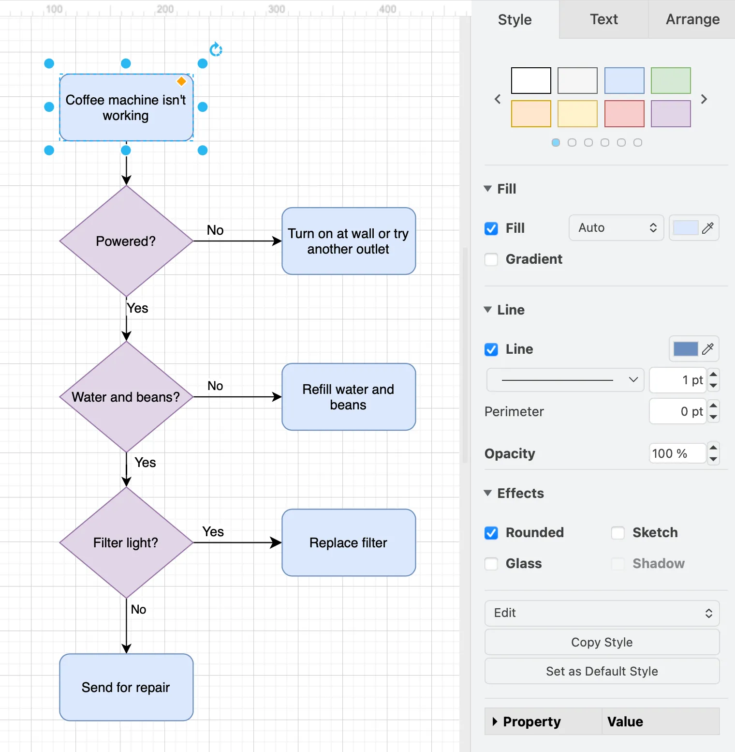
Task: Go to next style palette page
Action: pyautogui.click(x=704, y=99)
